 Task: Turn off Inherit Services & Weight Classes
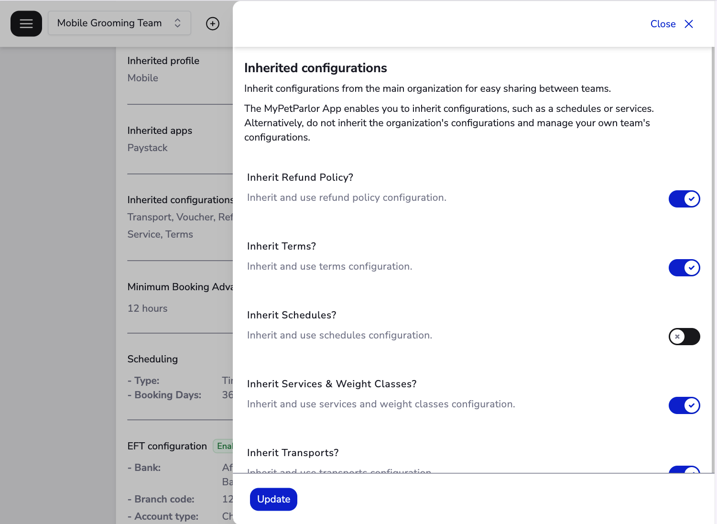(684, 405)
